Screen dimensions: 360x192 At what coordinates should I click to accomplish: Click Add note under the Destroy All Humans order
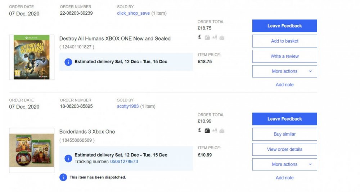click(x=285, y=85)
